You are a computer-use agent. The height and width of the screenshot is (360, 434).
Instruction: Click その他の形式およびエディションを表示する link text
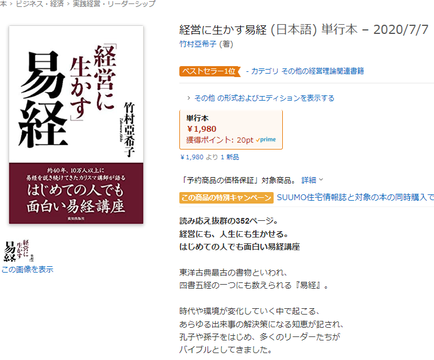264,98
